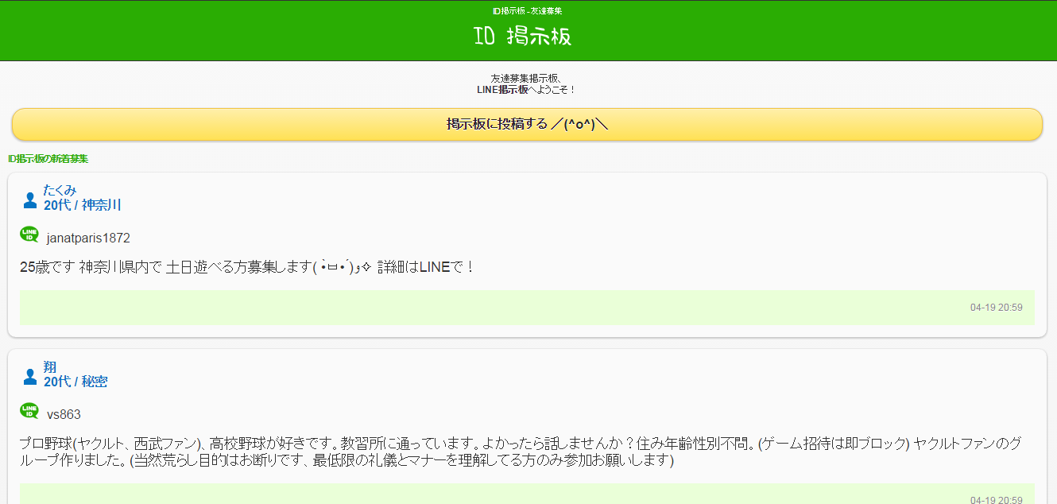Click the ID 掲示板 header title
Screen dimensions: 1057x504
(522, 37)
